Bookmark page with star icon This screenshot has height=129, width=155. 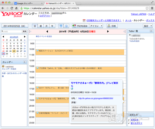[x=147, y=8]
